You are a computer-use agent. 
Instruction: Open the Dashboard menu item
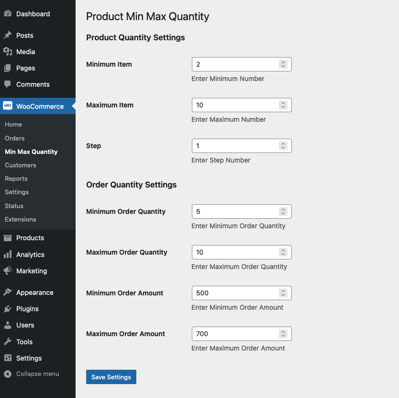(38, 14)
